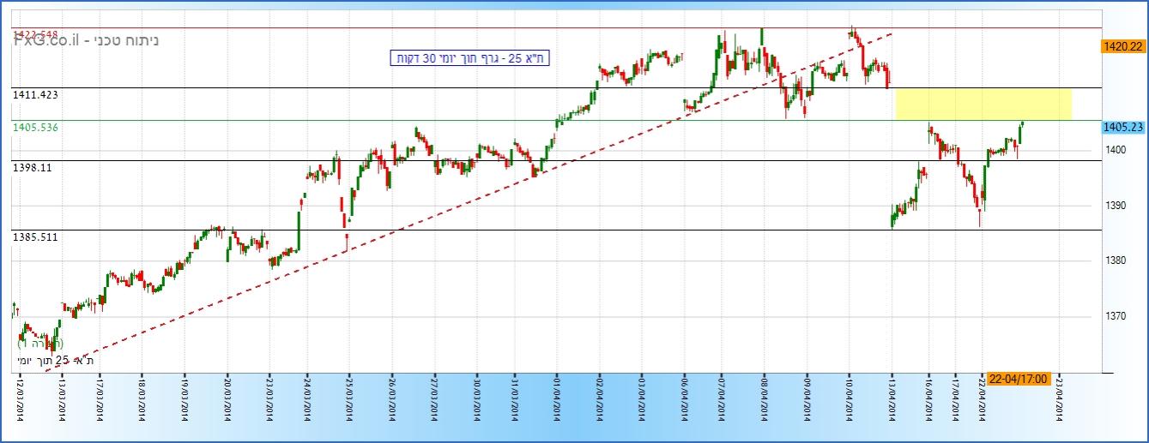Select the yellow highlighted gap rectangle
The height and width of the screenshot is (443, 1149).
point(983,104)
